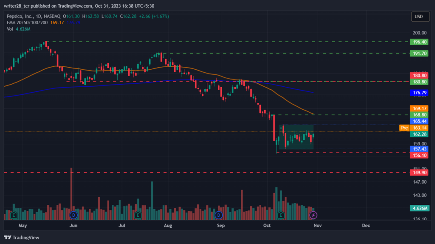
Task: Click the 165.44 blue price label
Action: (x=419, y=121)
